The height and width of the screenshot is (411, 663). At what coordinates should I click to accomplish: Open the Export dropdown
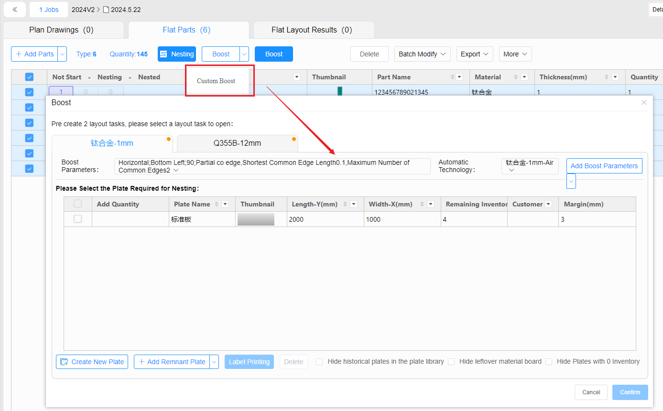click(x=475, y=54)
